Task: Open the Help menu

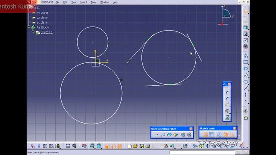Action: click(115, 2)
